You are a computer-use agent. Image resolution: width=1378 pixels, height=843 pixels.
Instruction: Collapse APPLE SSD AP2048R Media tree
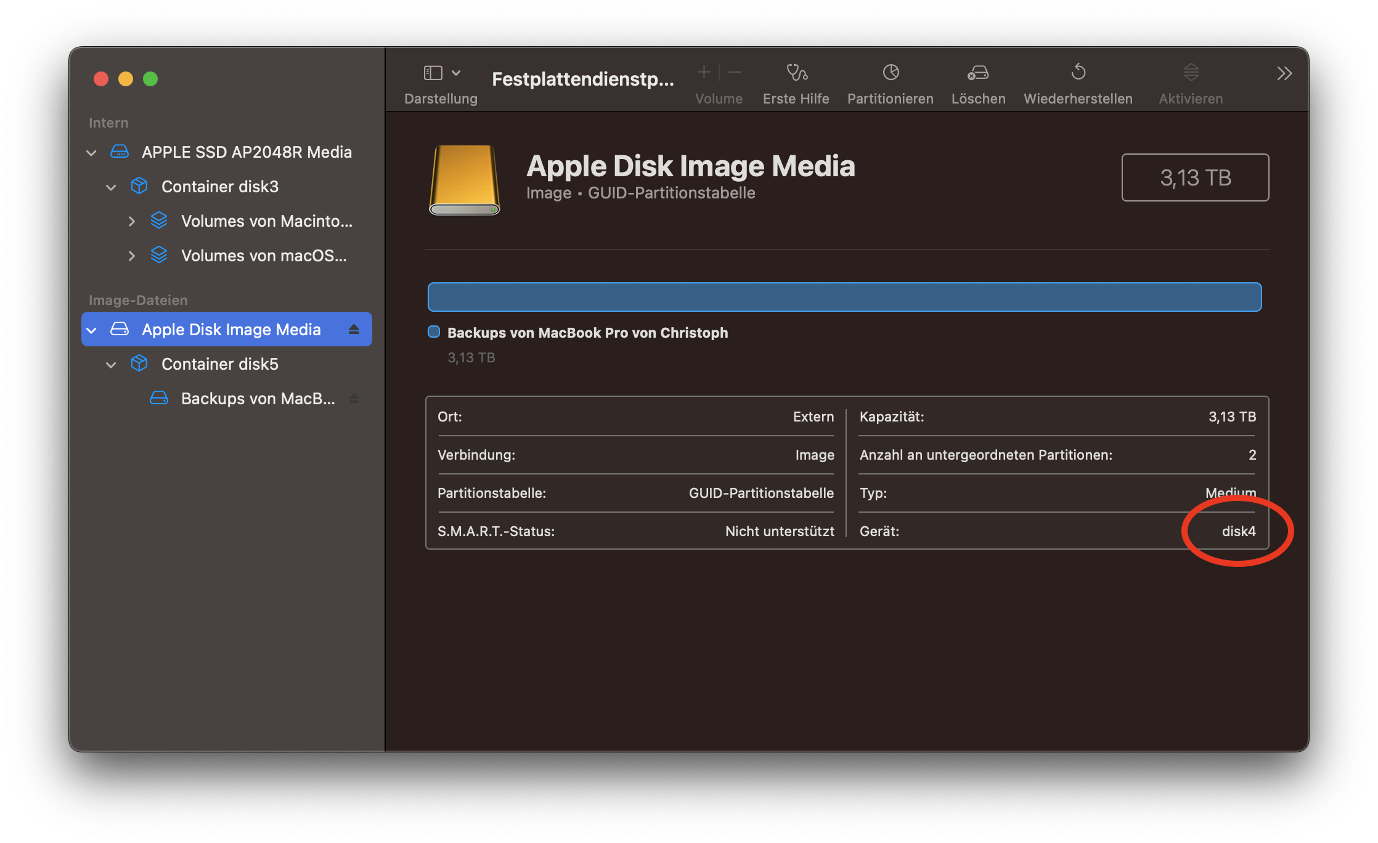click(91, 152)
